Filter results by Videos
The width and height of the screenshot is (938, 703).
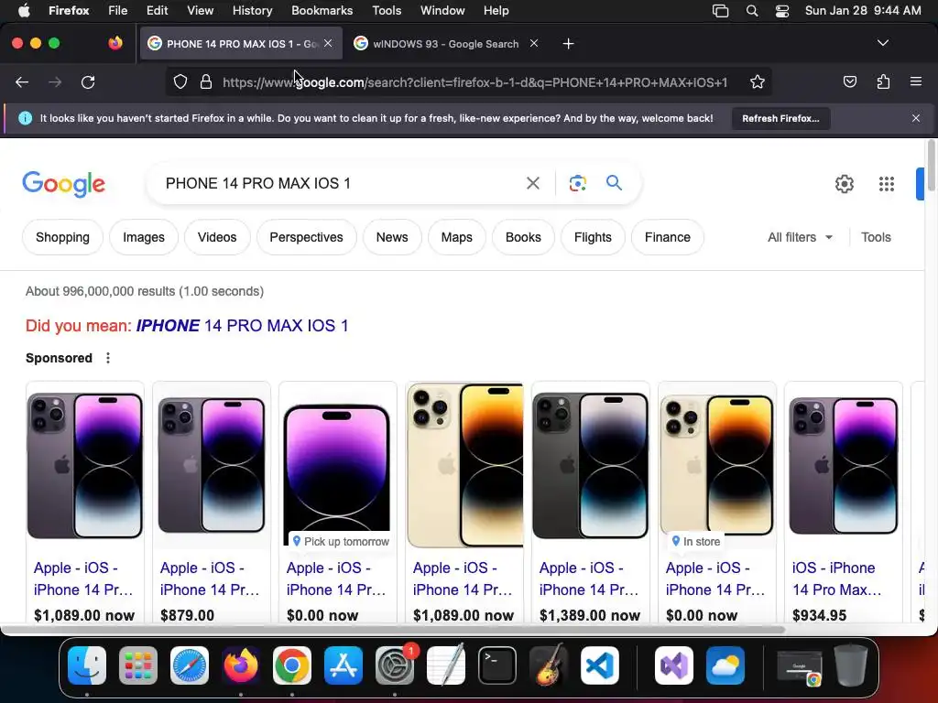click(x=217, y=237)
